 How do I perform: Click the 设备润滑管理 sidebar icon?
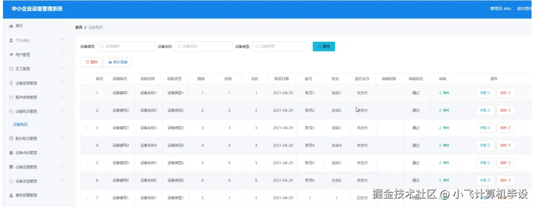[11, 167]
